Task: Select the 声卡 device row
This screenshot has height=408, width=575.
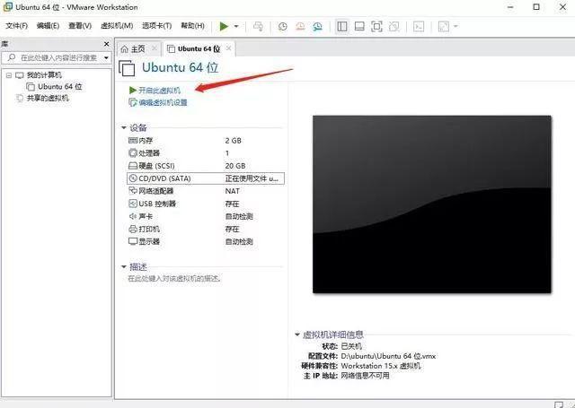Action: (x=206, y=216)
